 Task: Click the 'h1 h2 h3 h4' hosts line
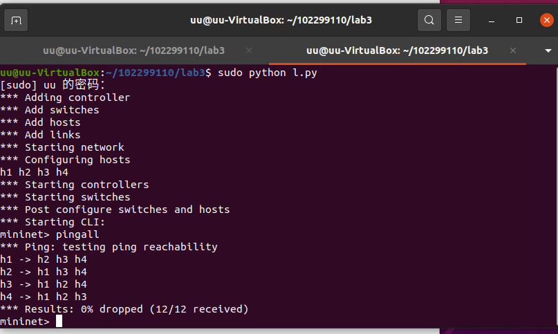(x=34, y=172)
